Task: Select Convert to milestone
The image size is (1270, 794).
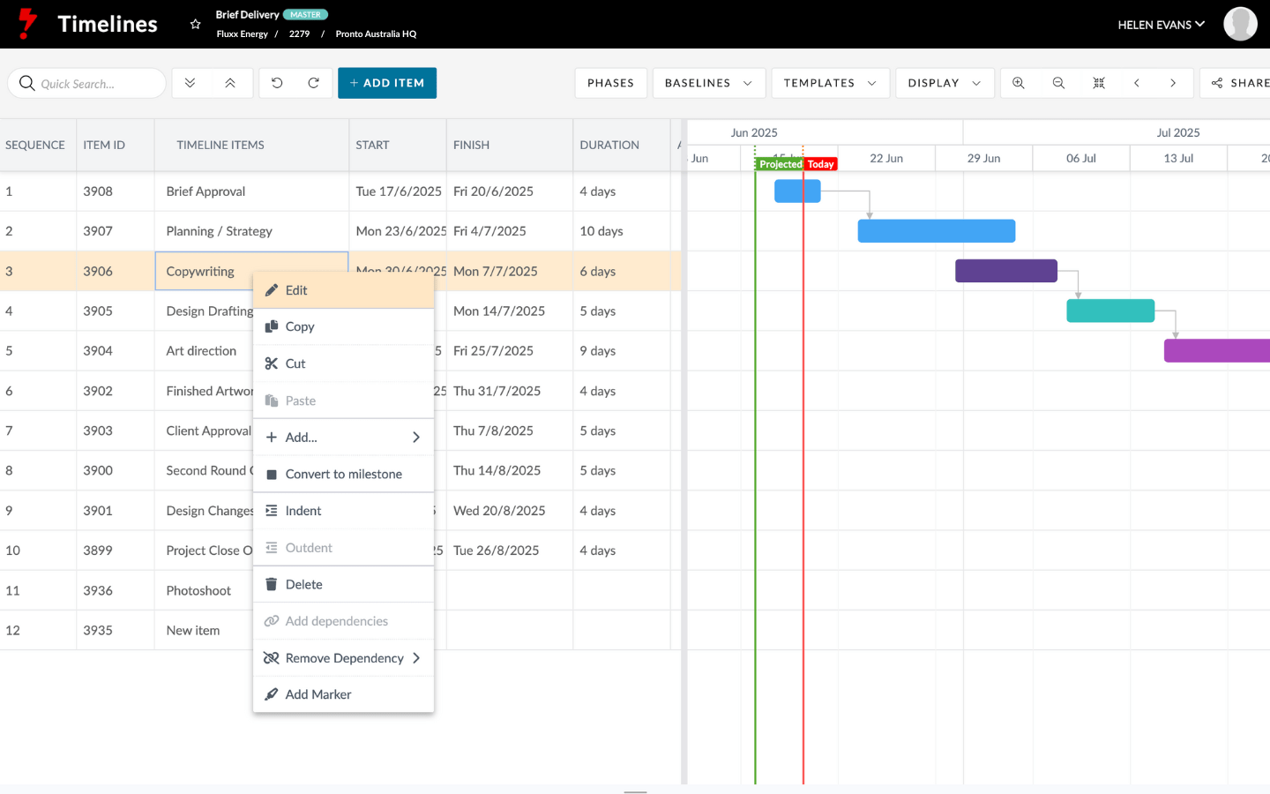Action: [x=344, y=474]
